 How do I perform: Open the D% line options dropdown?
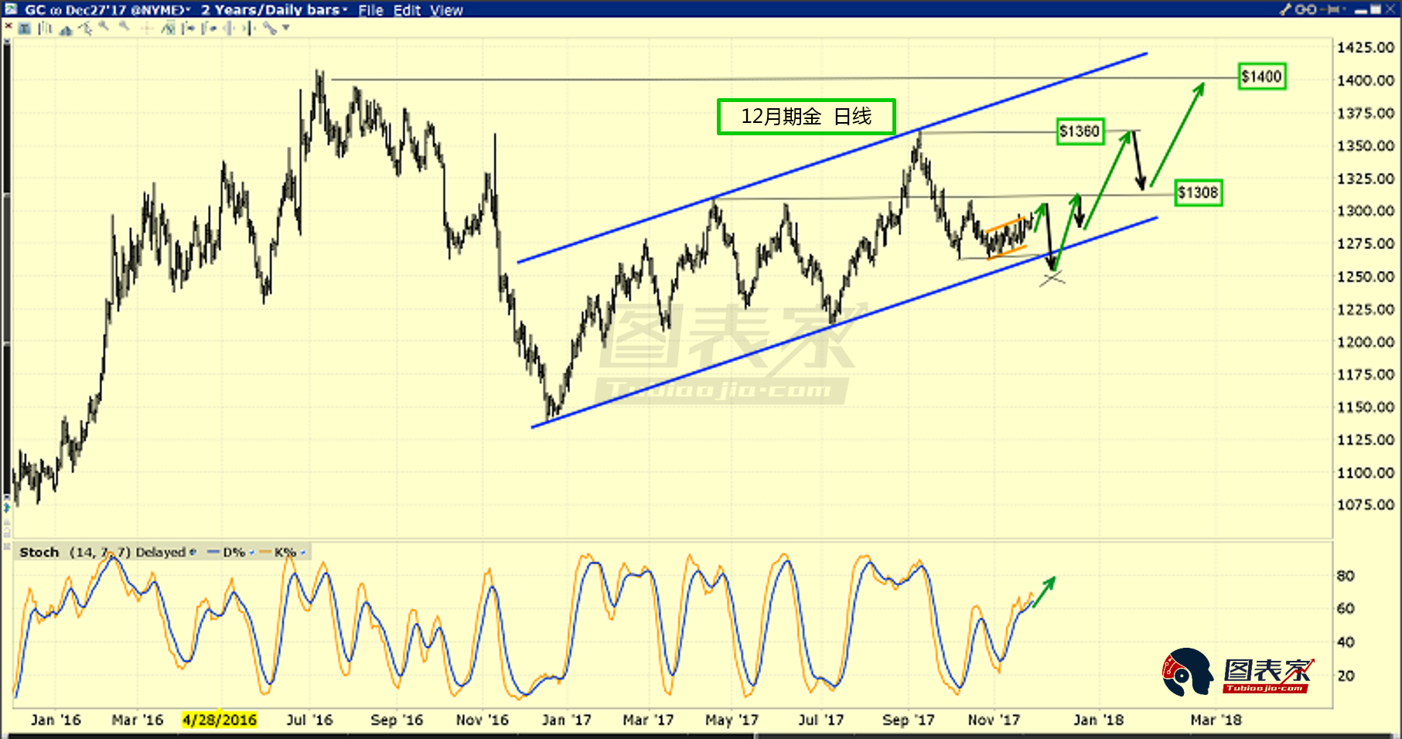tap(252, 552)
